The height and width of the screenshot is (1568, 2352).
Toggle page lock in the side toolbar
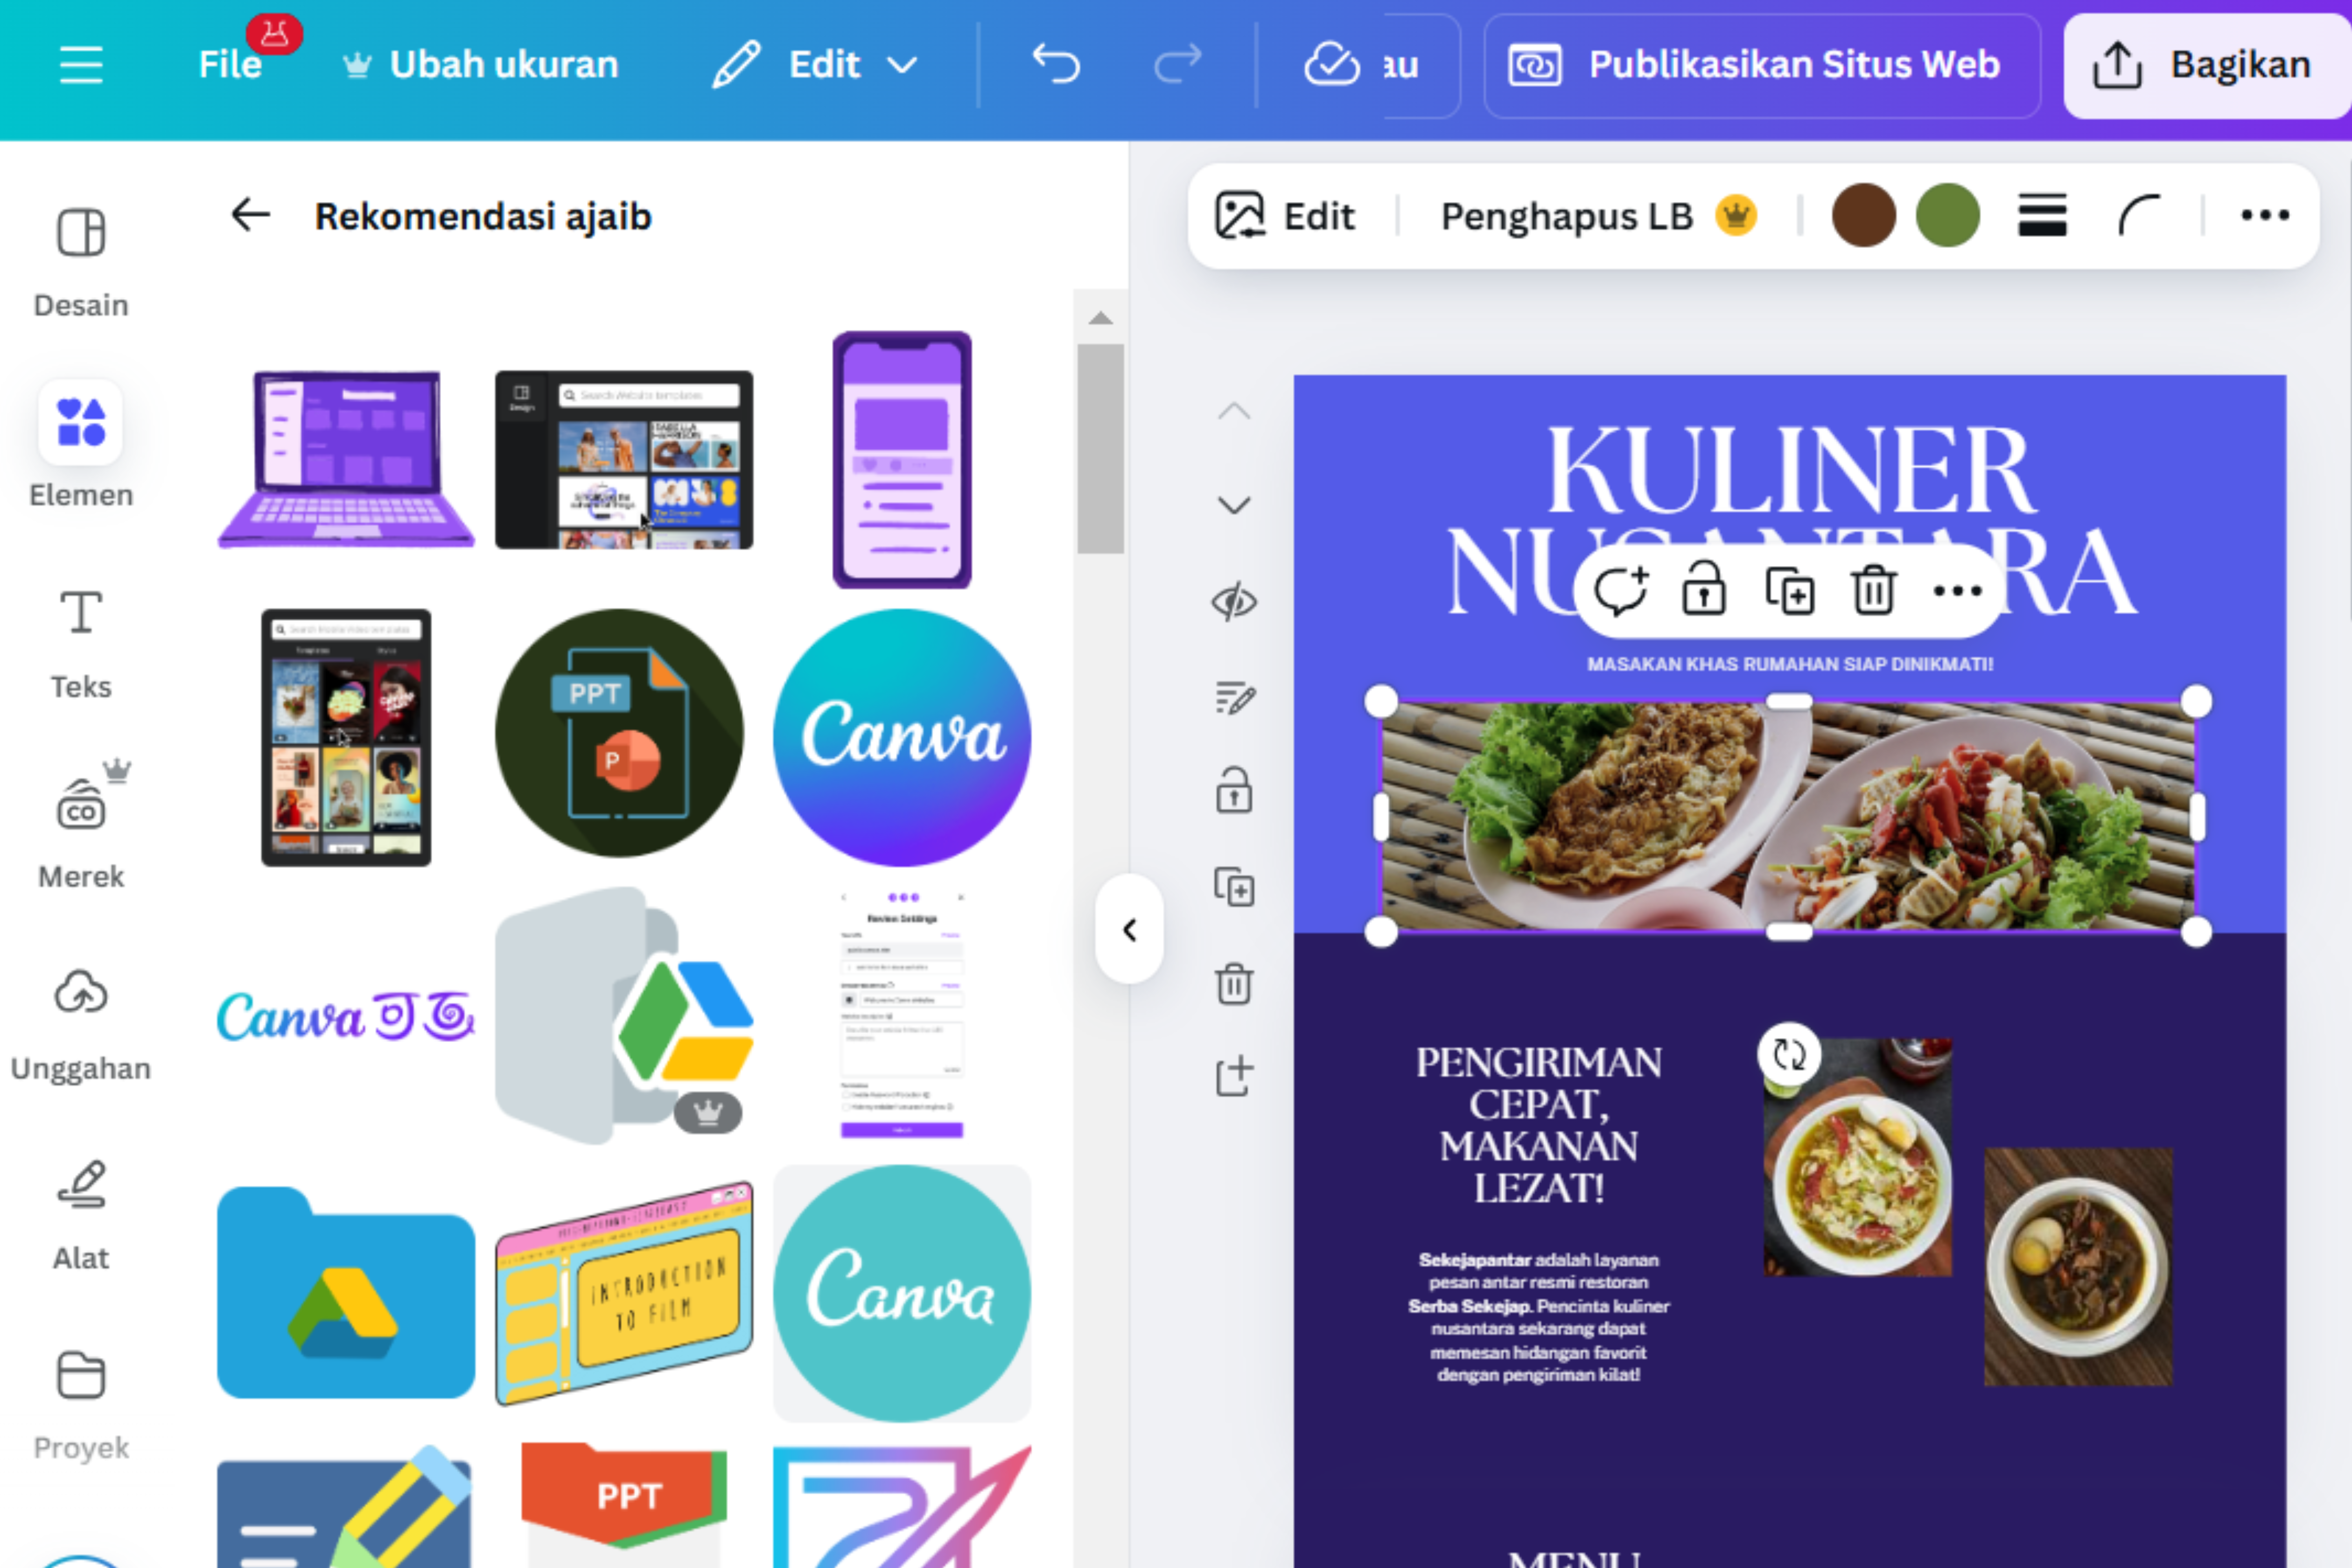(1235, 792)
